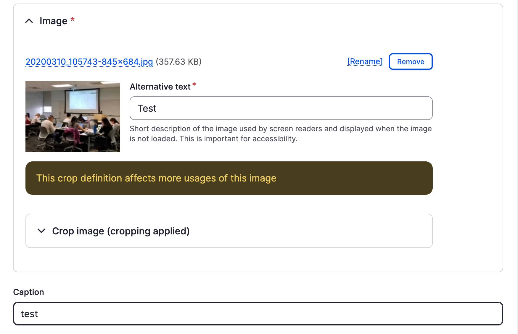This screenshot has height=334, width=518.
Task: Click the word Test in alt text field
Action: click(x=147, y=108)
